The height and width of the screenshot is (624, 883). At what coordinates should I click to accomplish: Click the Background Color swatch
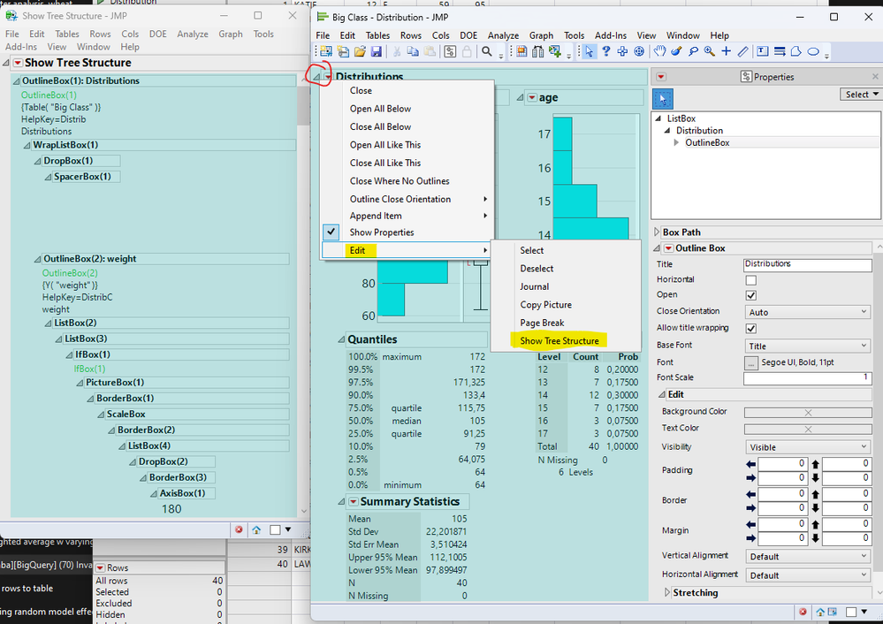[807, 412]
